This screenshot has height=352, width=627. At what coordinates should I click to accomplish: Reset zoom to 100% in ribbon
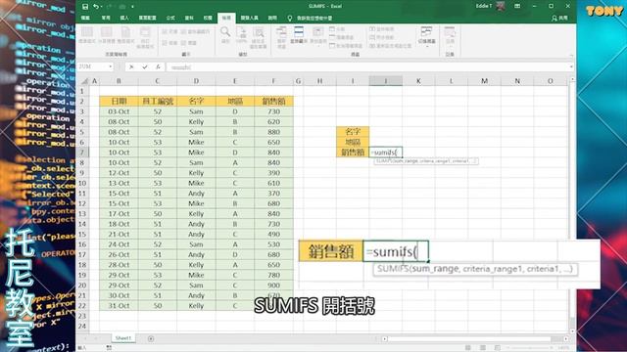(242, 34)
